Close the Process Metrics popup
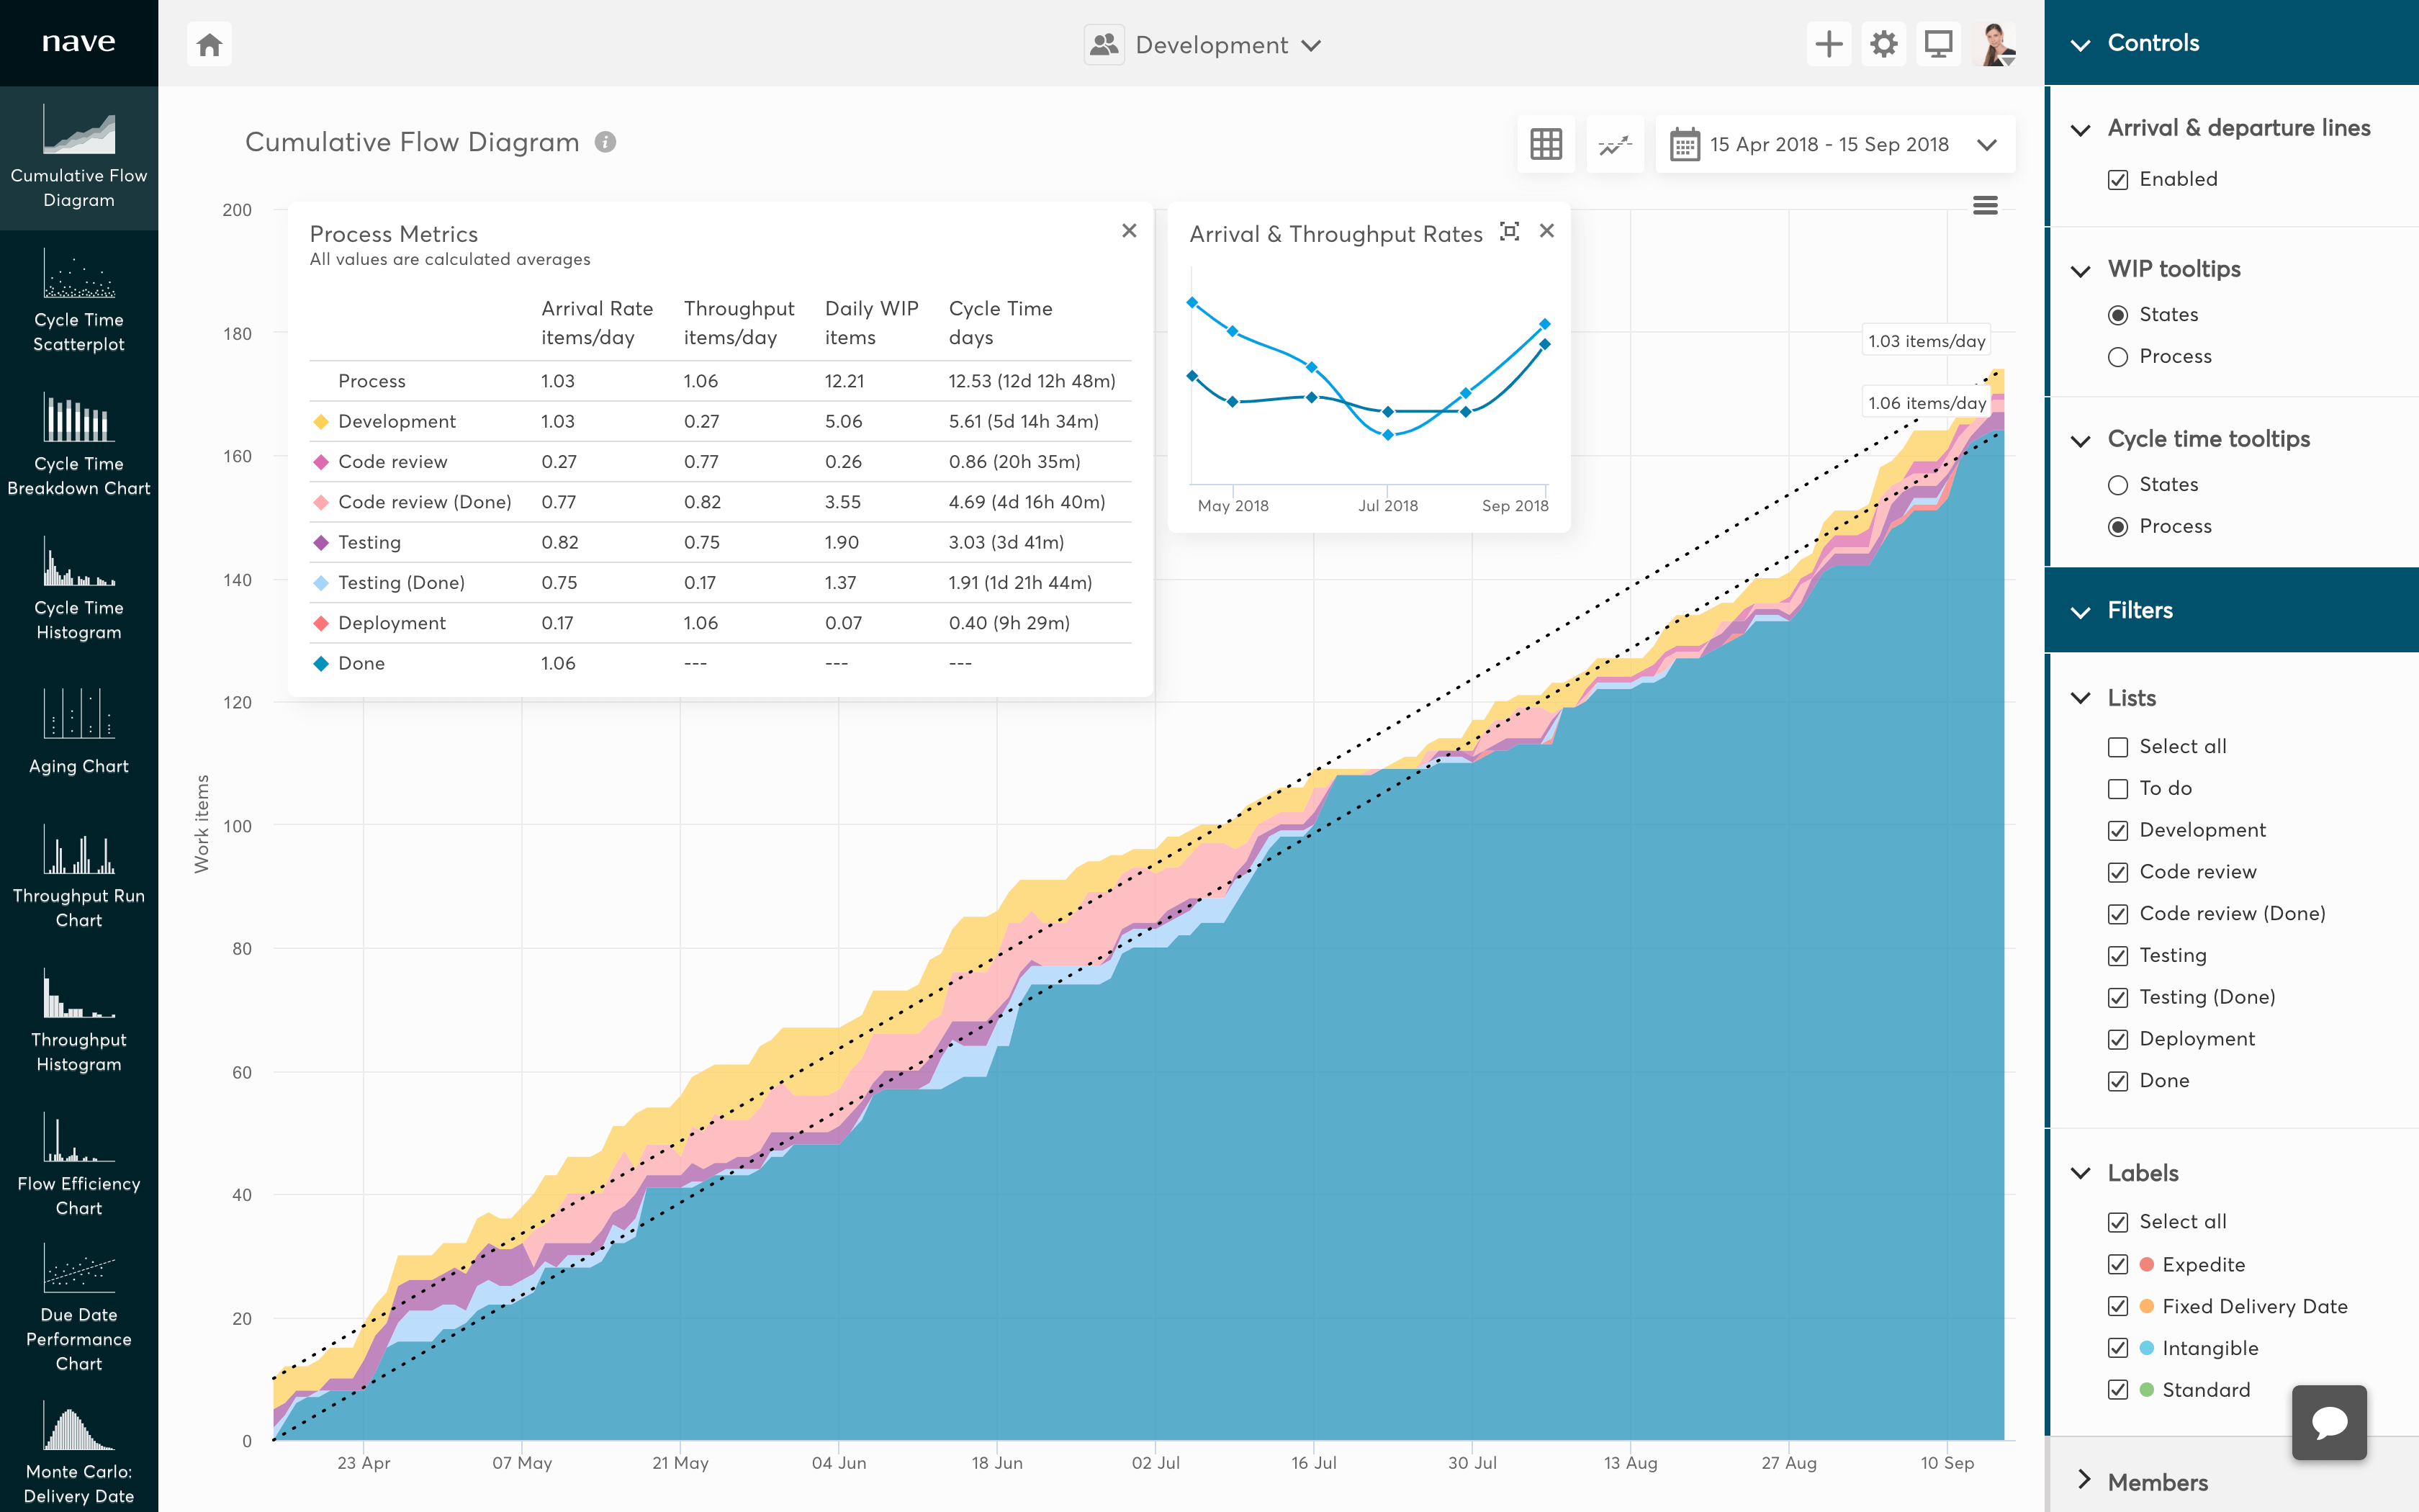 [1130, 231]
